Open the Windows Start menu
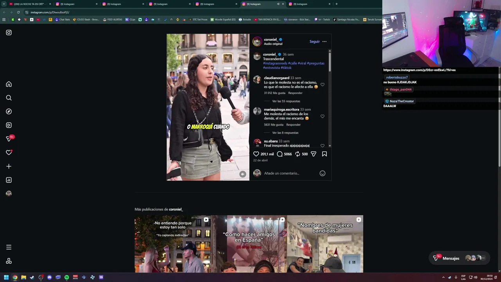Viewport: 501px width, 282px height. 6,277
